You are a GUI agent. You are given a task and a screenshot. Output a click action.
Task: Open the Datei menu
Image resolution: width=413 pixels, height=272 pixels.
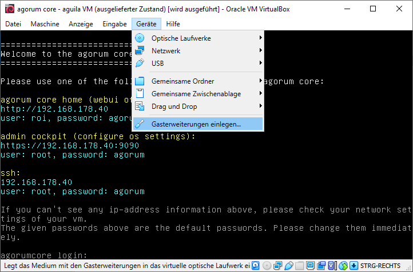pos(13,24)
